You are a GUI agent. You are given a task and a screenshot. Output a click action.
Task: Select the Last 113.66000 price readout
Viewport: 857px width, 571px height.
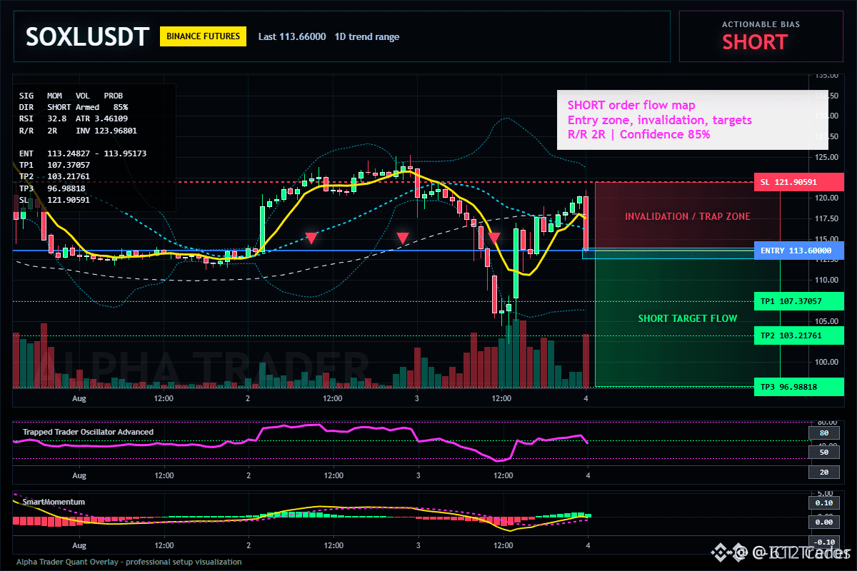coord(292,36)
